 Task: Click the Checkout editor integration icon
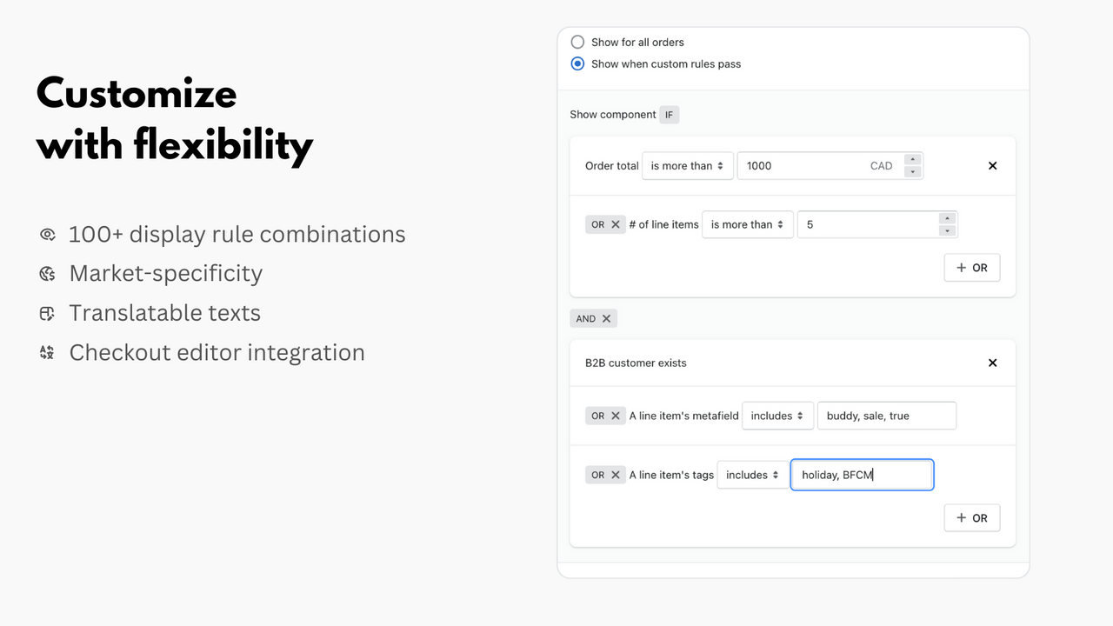46,352
